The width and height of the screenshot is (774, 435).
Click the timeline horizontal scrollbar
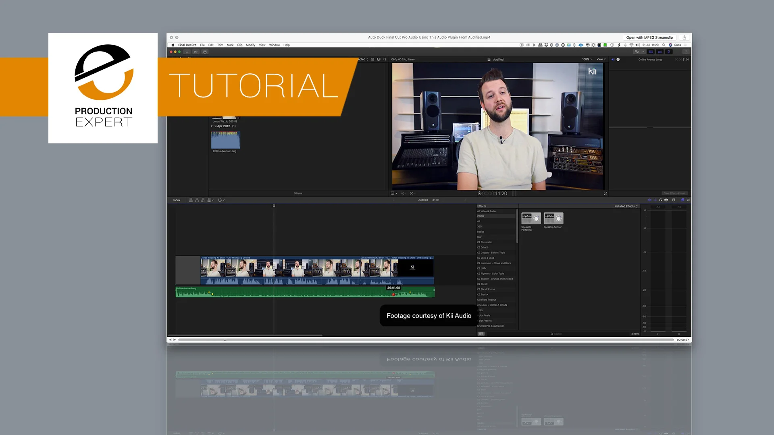click(245, 335)
